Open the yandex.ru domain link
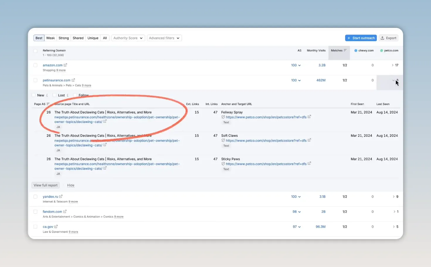Image resolution: width=431 pixels, height=267 pixels. pos(50,197)
